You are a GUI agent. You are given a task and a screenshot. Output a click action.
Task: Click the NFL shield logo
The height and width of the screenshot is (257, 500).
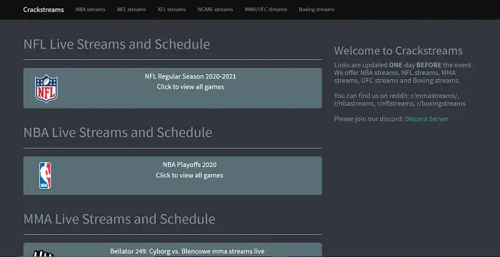click(x=46, y=89)
